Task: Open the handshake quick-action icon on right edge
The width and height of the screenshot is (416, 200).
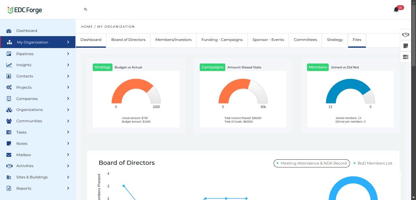Action: (x=405, y=35)
